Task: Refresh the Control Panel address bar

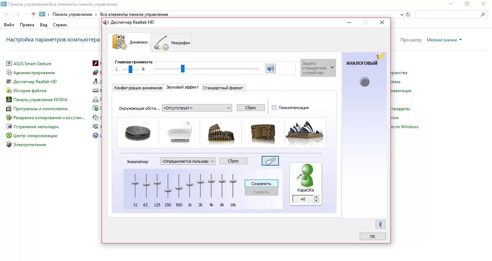Action: click(408, 14)
